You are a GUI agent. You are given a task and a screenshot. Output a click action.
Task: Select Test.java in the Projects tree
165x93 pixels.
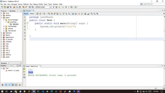(15, 24)
